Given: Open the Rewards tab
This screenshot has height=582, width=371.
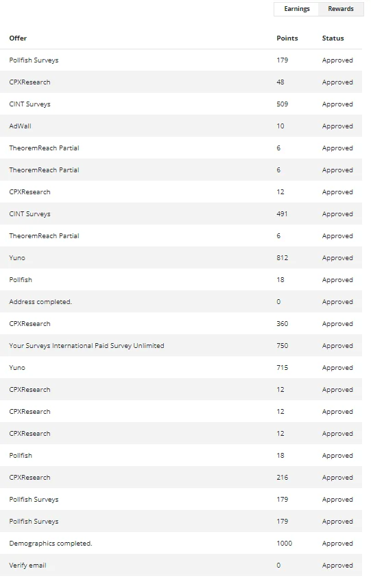Looking at the screenshot, I should [341, 9].
